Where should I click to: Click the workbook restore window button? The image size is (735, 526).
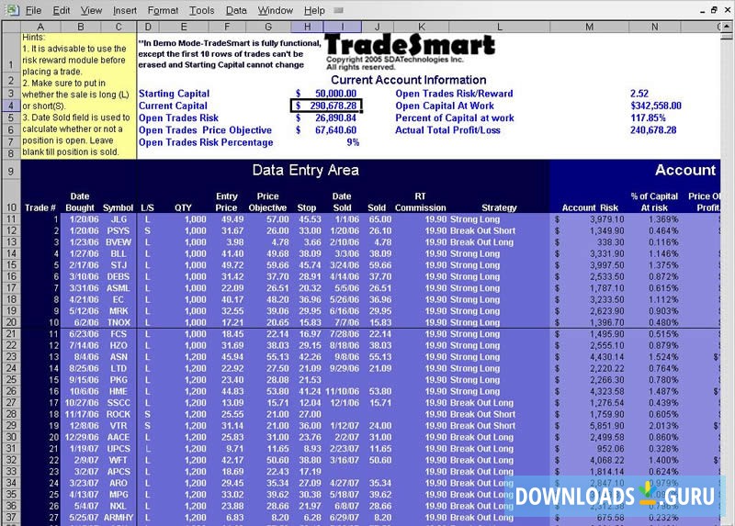click(714, 10)
